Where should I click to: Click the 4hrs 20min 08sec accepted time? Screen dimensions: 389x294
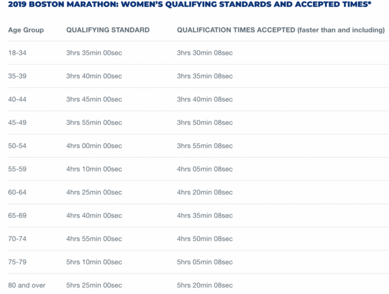coord(205,192)
